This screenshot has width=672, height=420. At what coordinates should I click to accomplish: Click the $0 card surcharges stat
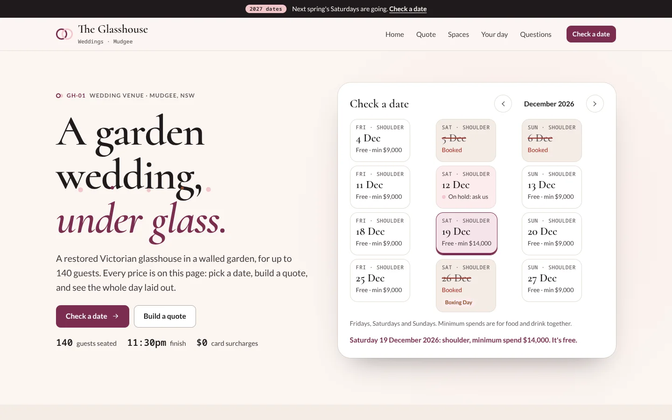click(x=227, y=343)
